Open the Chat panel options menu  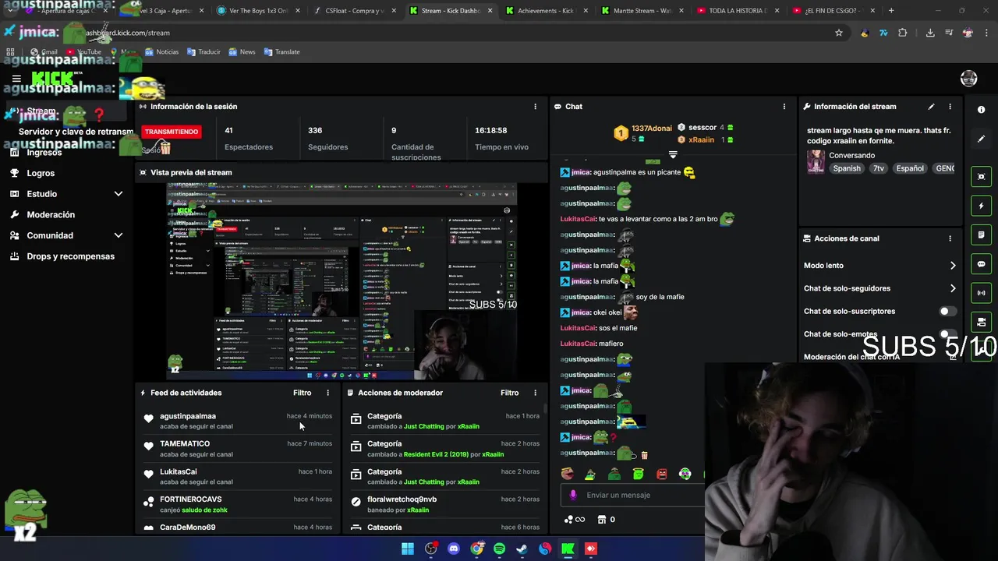(784, 107)
